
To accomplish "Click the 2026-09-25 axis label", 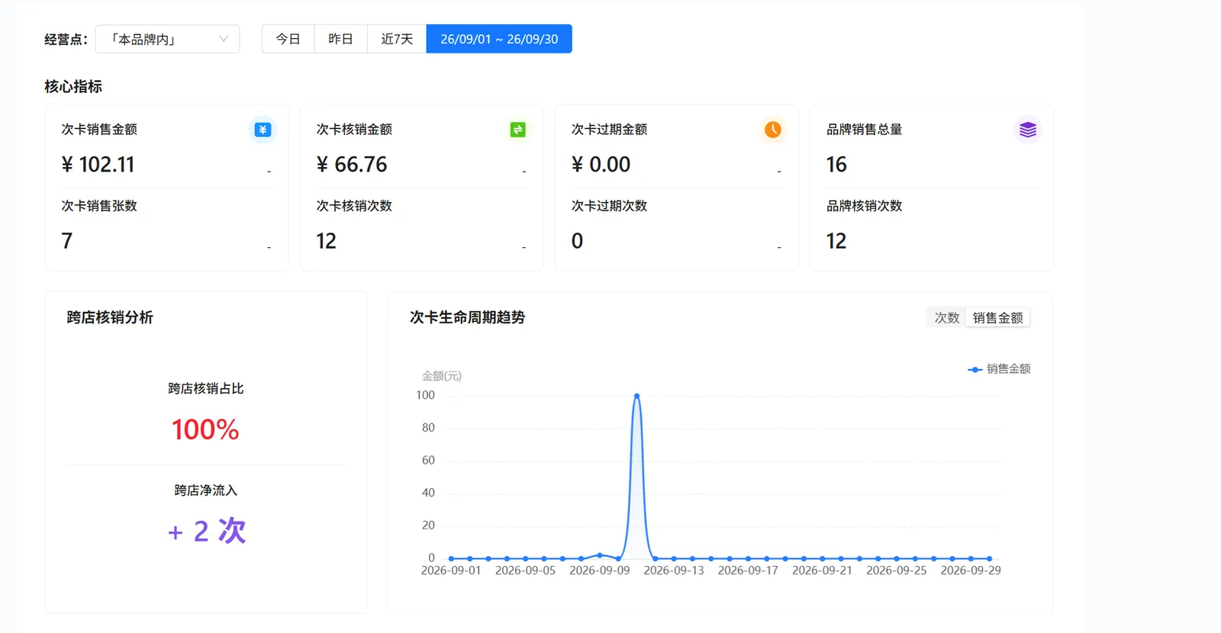I will [x=897, y=570].
